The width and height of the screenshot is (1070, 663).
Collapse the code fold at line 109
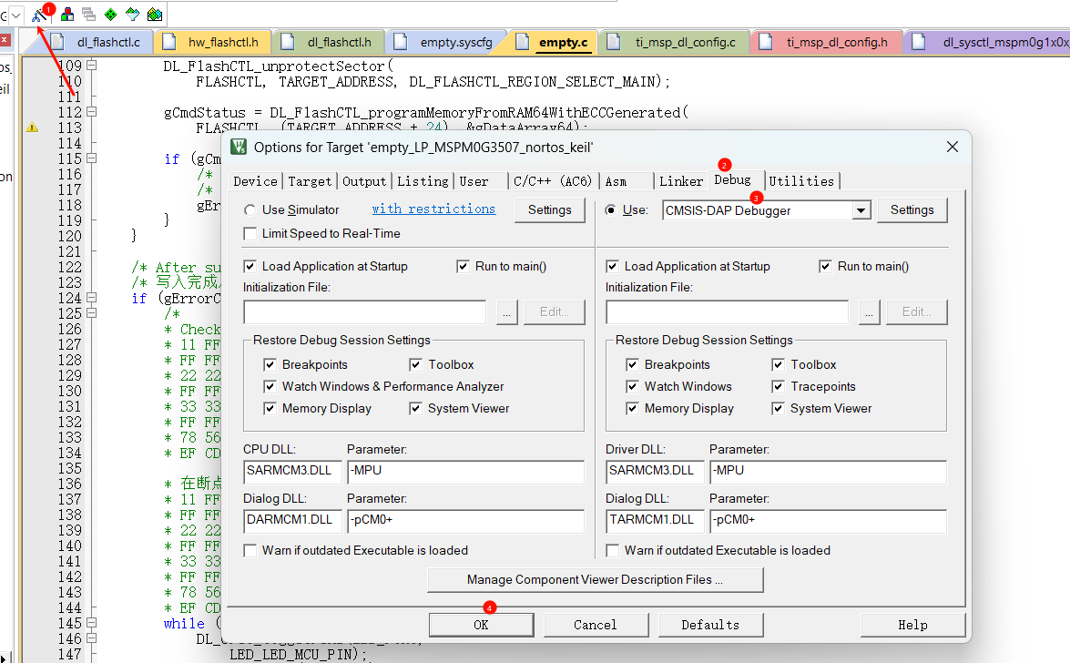click(x=91, y=66)
